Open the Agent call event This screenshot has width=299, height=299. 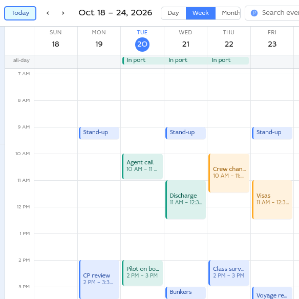click(x=142, y=166)
